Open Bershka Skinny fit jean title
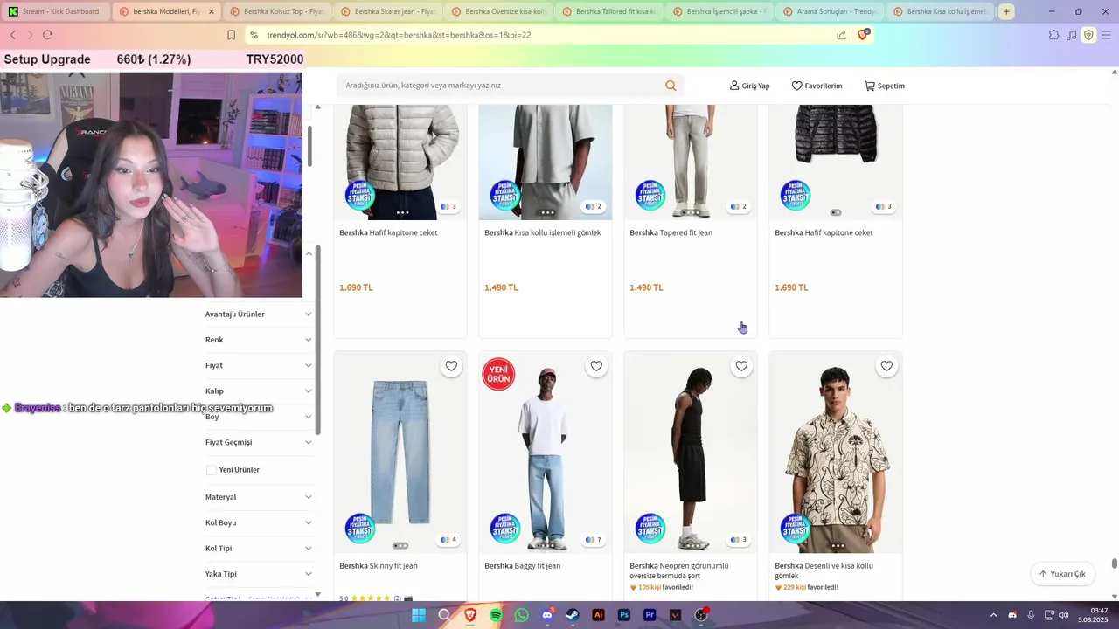1119x629 pixels. click(379, 565)
